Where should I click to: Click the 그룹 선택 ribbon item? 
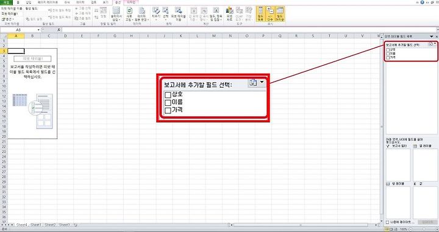[x=83, y=9]
